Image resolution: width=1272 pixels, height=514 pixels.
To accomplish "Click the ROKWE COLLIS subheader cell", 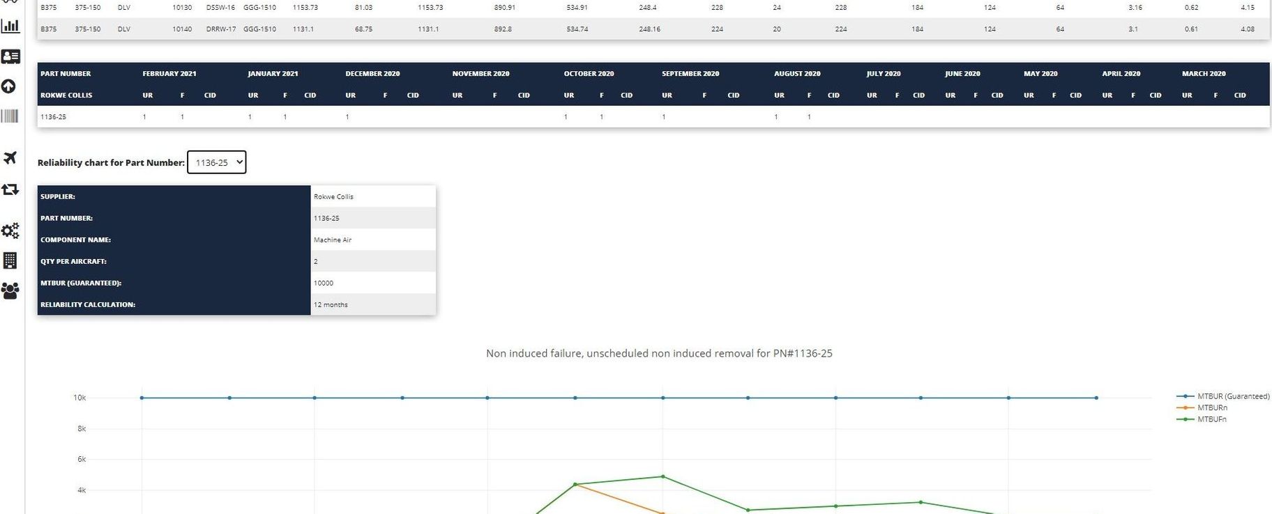I will (66, 95).
